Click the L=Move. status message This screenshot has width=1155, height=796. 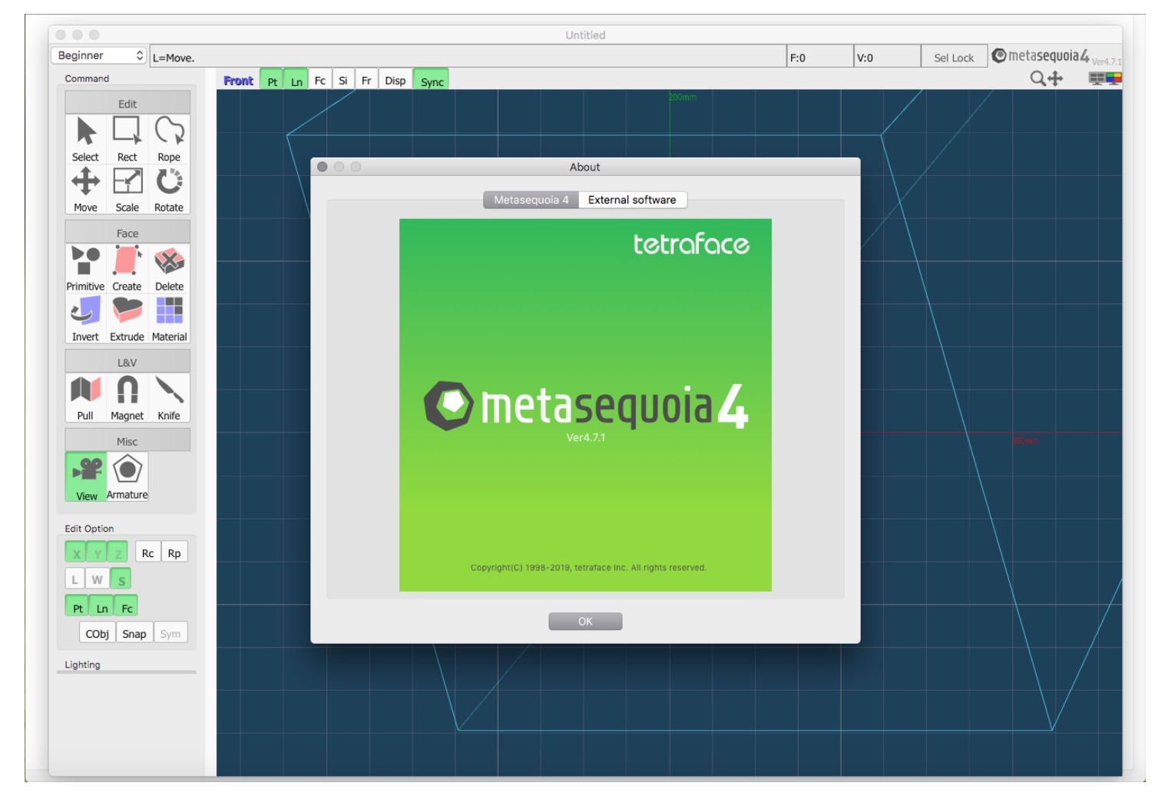(174, 58)
